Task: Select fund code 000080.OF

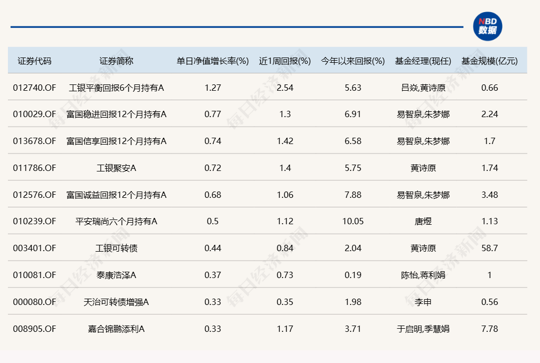Action: (x=34, y=302)
